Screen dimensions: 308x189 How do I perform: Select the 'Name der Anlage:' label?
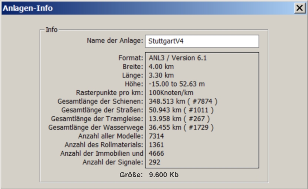point(115,41)
